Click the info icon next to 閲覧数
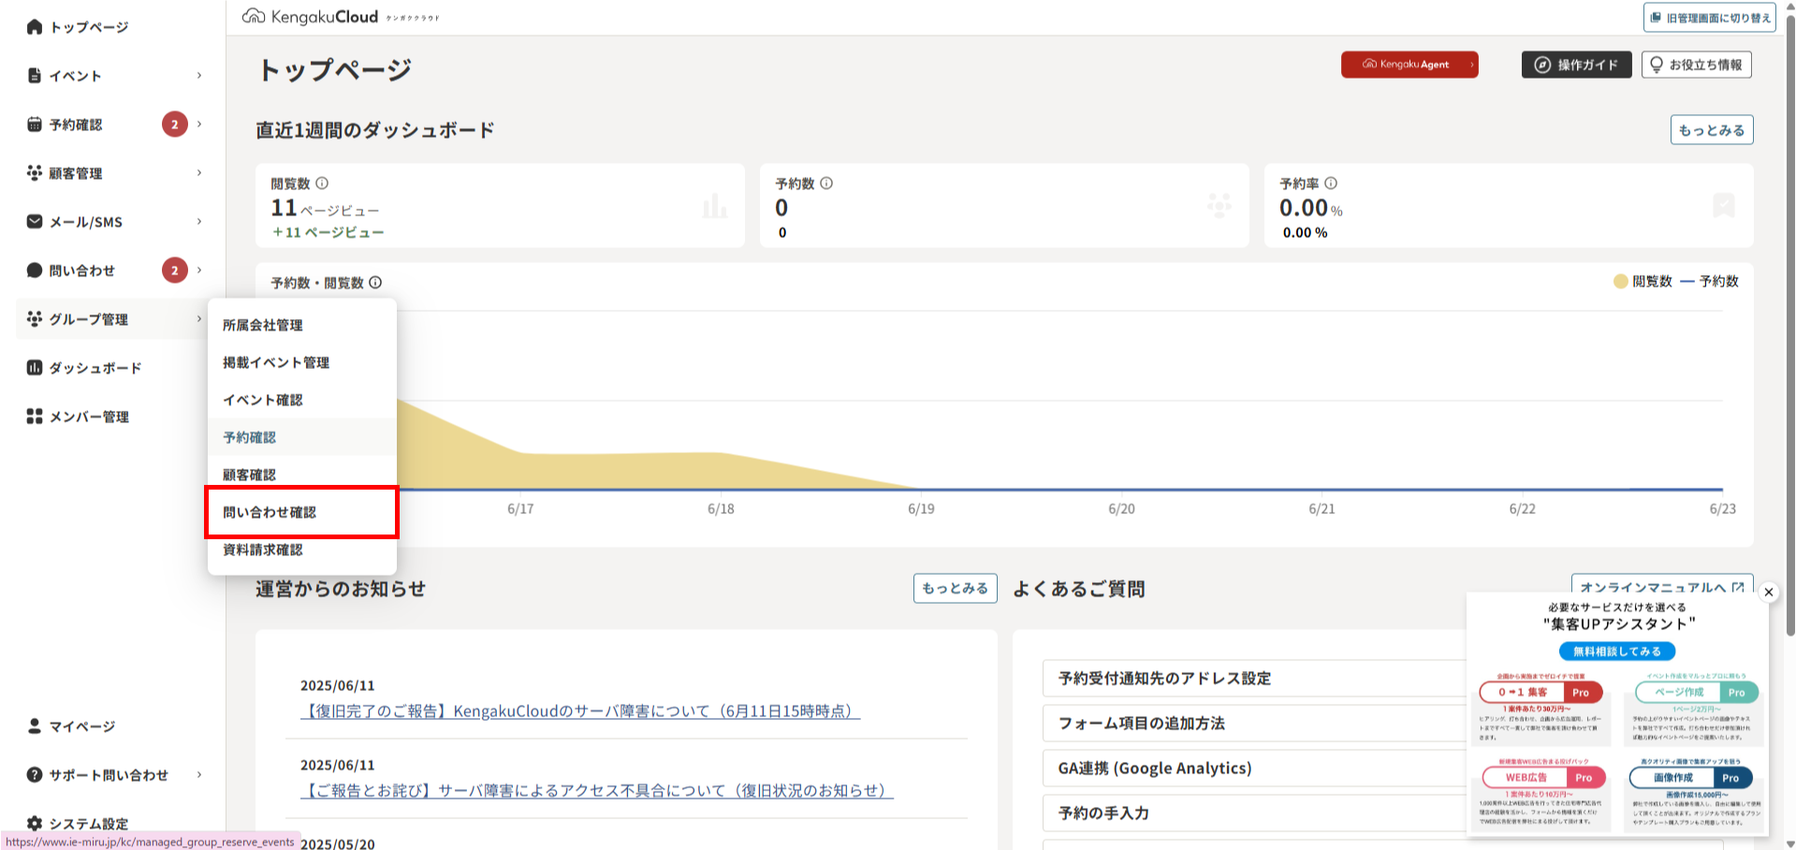1796x850 pixels. click(322, 183)
